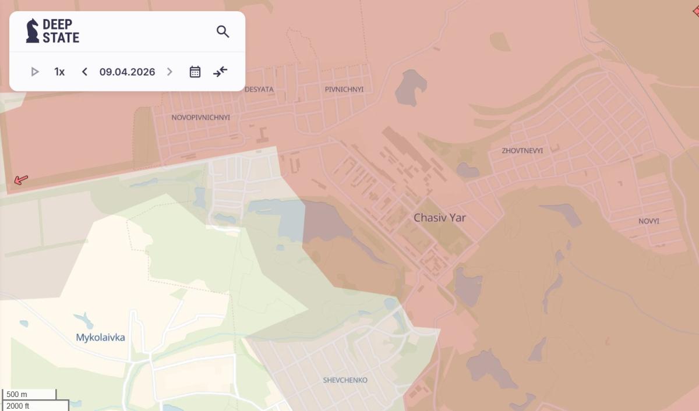Select the ZHOVTNEVYI district label
The width and height of the screenshot is (699, 411).
pos(523,151)
